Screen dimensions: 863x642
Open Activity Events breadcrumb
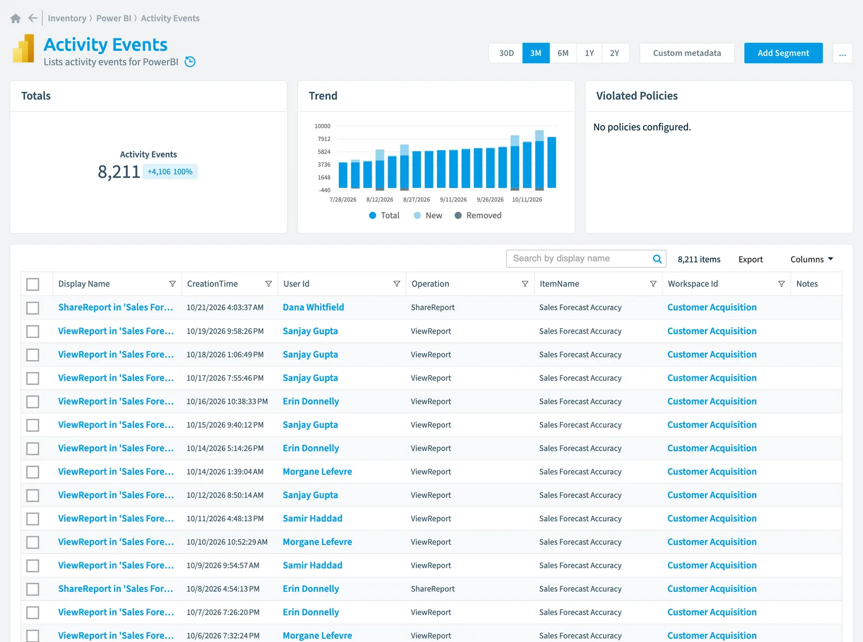170,18
